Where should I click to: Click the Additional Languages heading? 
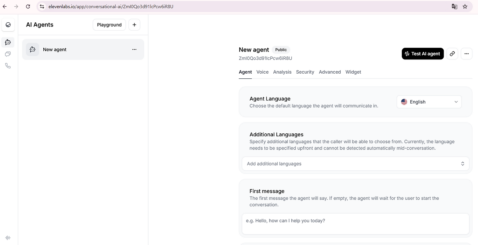[x=276, y=134]
